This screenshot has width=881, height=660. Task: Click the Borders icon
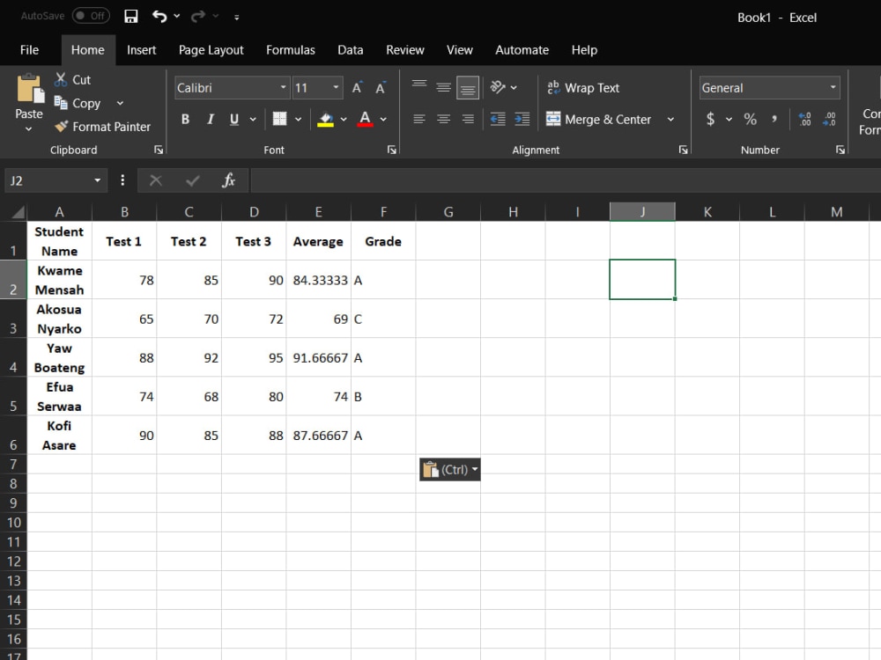tap(279, 119)
